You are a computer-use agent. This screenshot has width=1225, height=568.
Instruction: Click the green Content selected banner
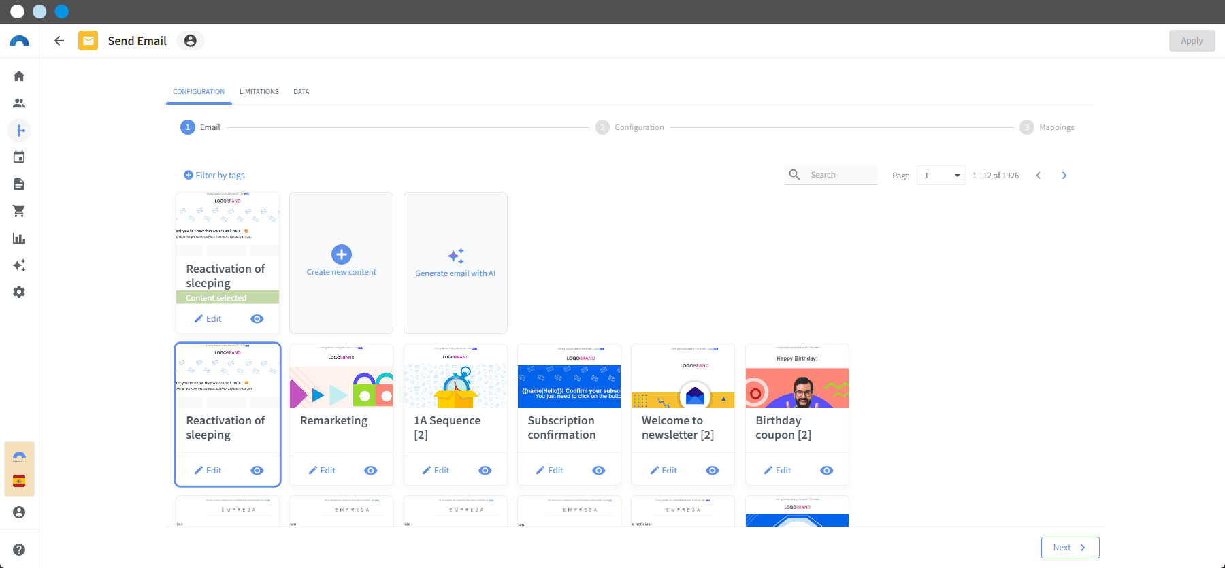tap(227, 298)
